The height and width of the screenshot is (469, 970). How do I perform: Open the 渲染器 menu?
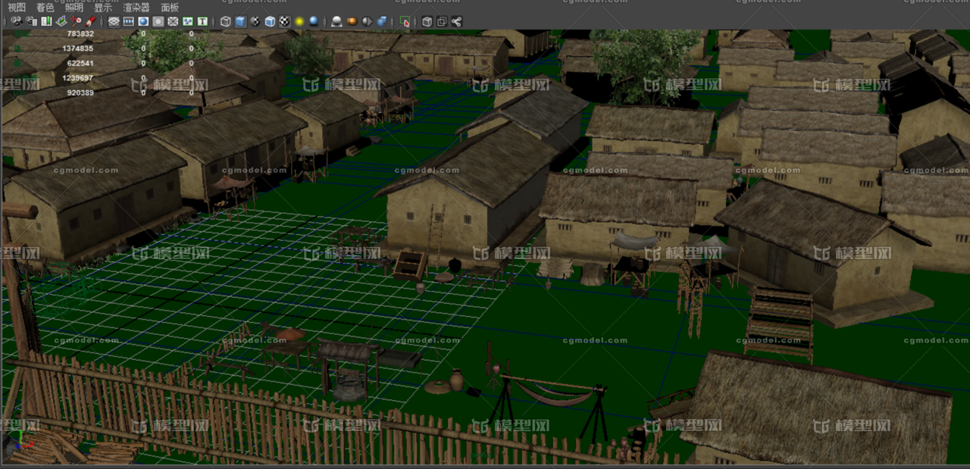tap(136, 7)
